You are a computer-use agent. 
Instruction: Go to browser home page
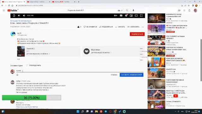pos(12,6)
